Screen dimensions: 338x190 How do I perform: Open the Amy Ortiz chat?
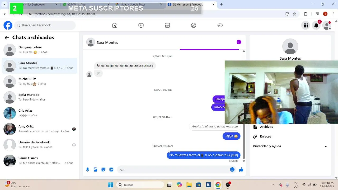pyautogui.click(x=40, y=129)
